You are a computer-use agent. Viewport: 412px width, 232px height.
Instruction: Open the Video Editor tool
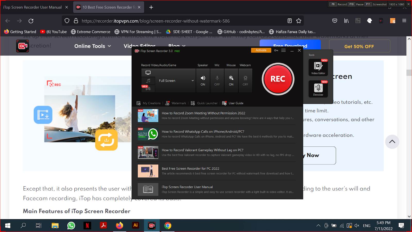coord(318,68)
